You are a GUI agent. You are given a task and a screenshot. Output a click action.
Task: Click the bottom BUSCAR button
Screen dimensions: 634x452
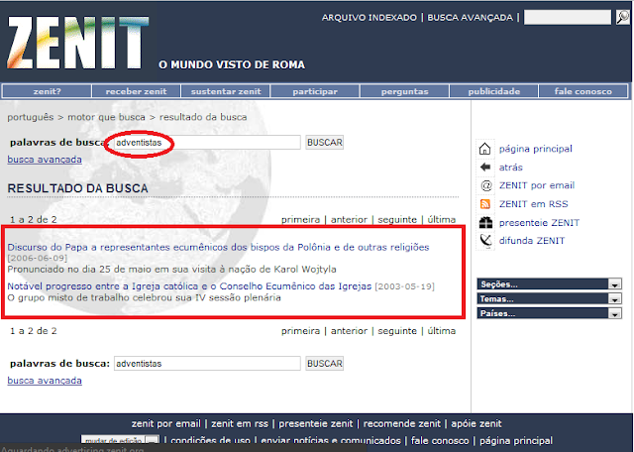(324, 364)
